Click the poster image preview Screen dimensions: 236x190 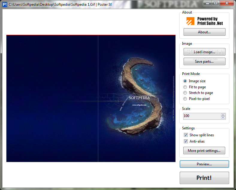91,98
